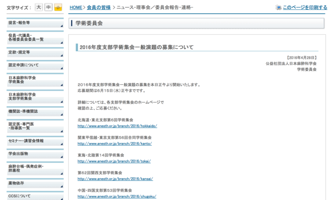Click the corner arrow on 薬物依存
Image resolution: width=330 pixels, height=200 pixels.
click(62, 186)
